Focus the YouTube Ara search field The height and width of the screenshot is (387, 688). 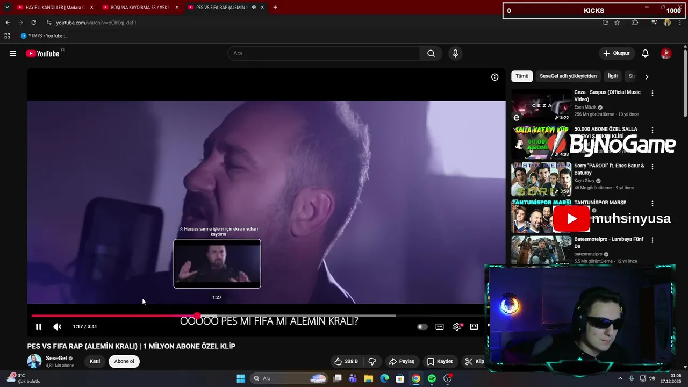coord(324,53)
